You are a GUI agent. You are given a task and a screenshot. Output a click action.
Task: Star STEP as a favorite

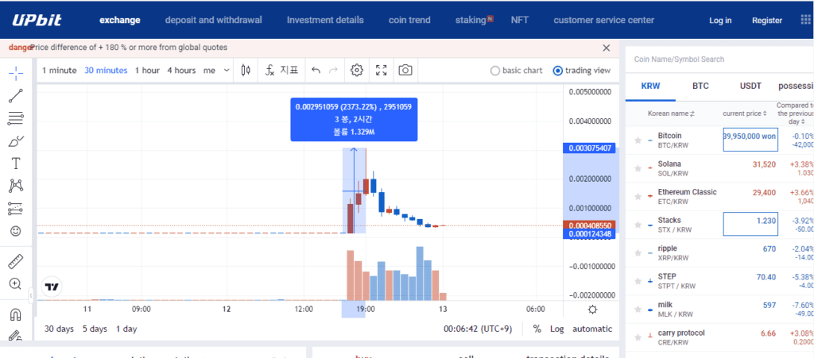coord(638,281)
